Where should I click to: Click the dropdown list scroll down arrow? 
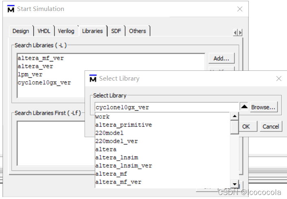point(235,184)
